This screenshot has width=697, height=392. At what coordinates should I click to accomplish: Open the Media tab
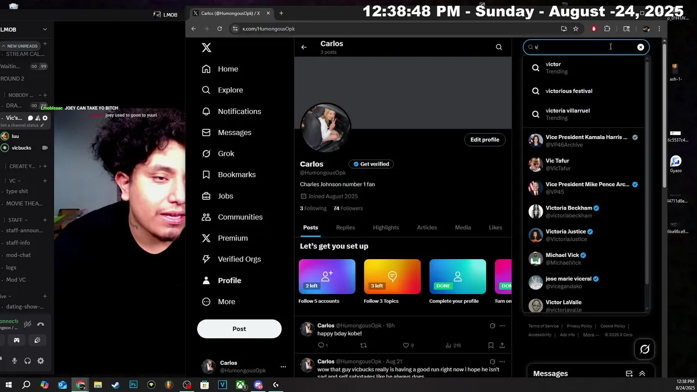[463, 228]
